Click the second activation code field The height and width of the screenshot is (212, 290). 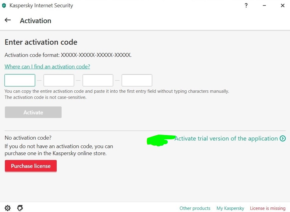click(59, 80)
